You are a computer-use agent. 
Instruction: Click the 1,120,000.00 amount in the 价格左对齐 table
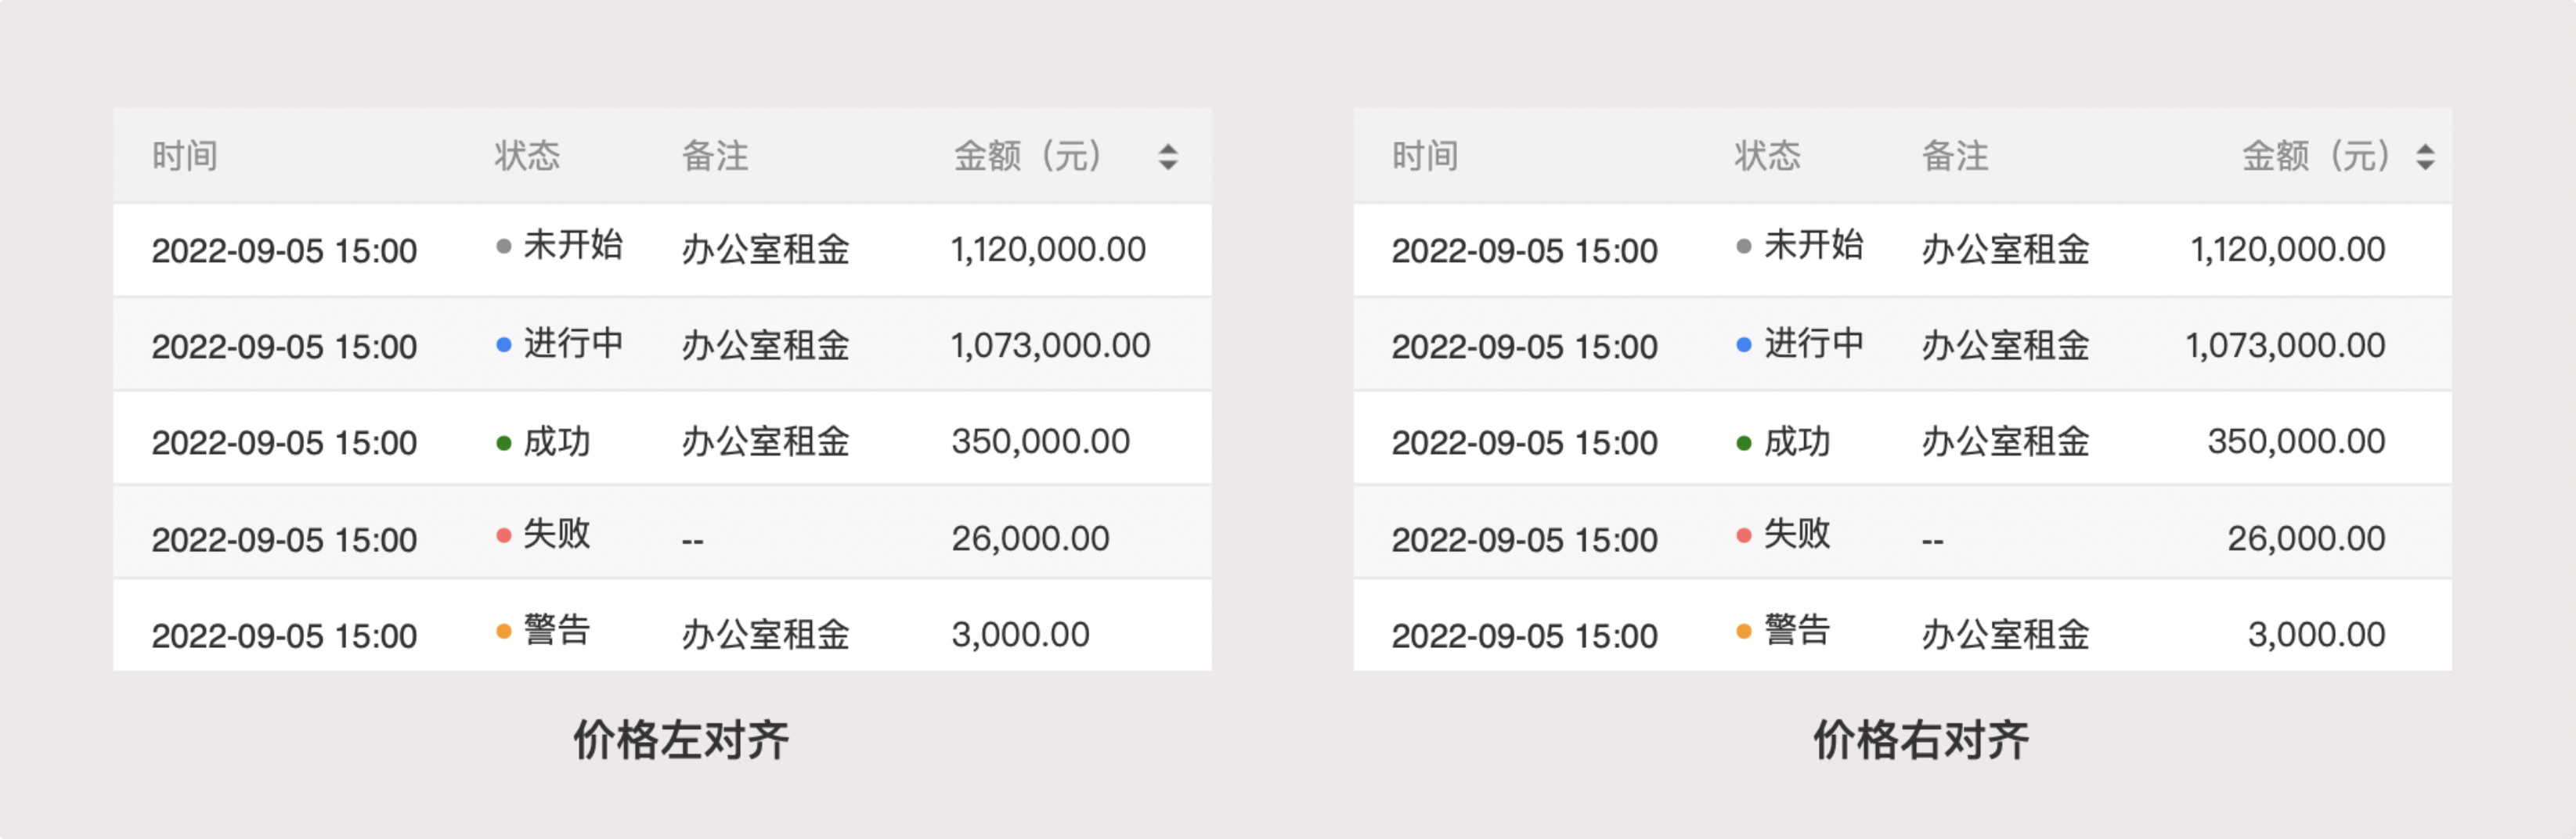coord(1048,250)
